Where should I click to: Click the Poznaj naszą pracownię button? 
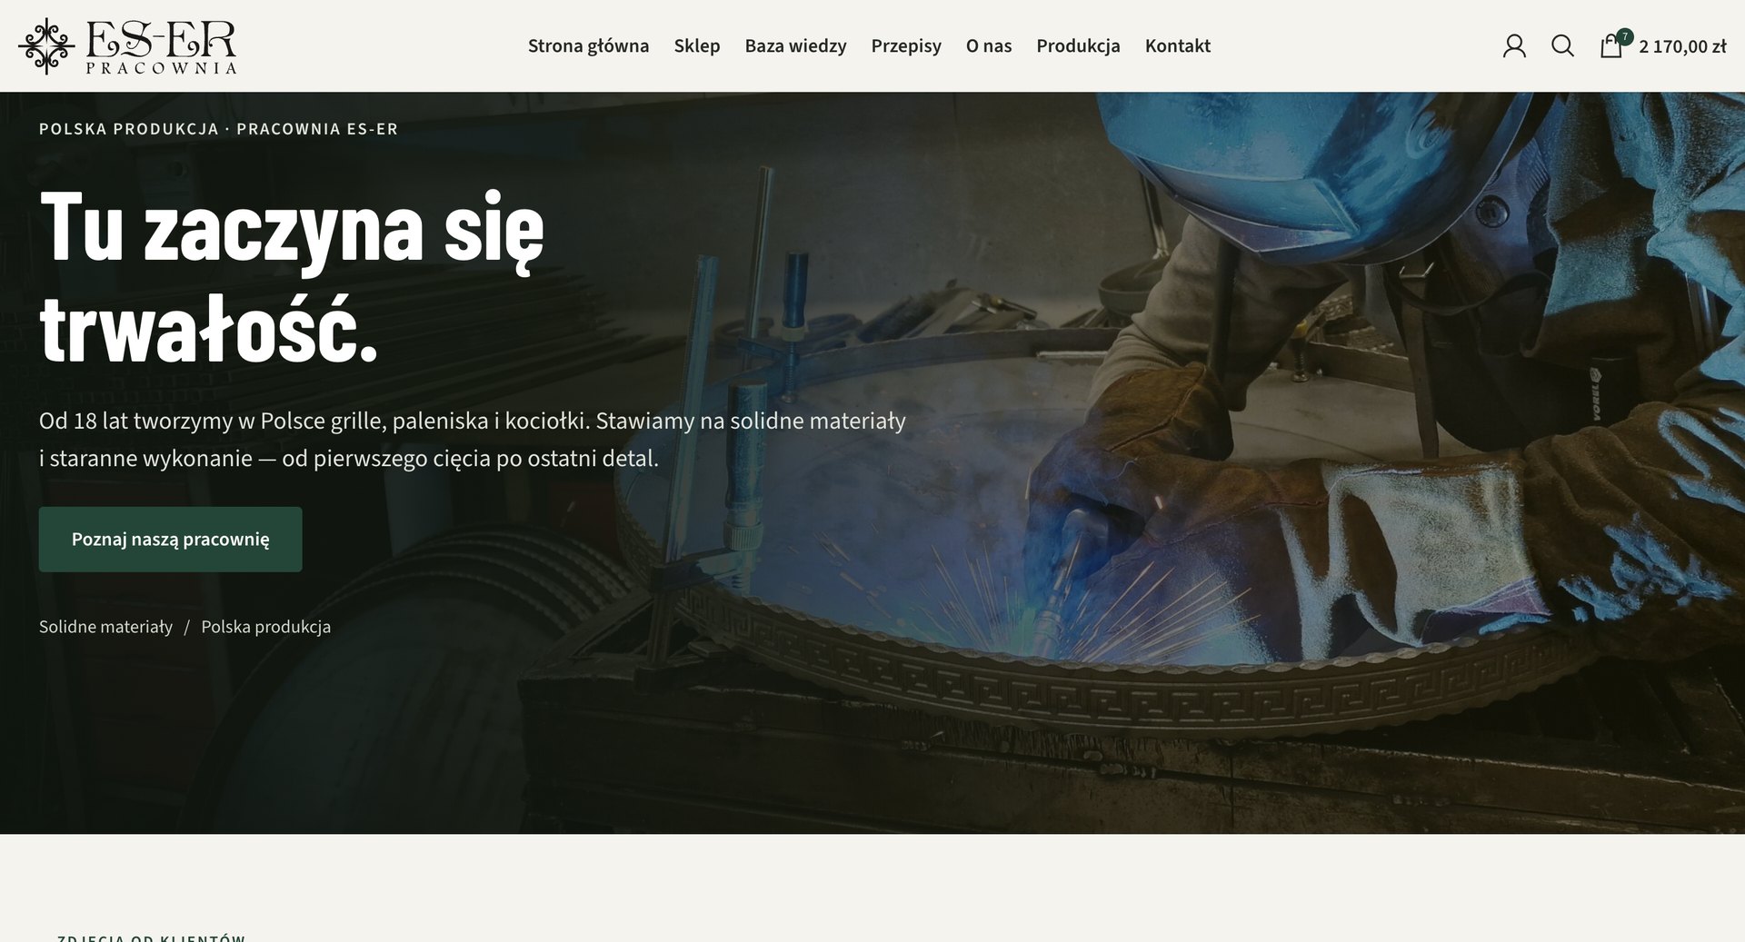(x=170, y=539)
